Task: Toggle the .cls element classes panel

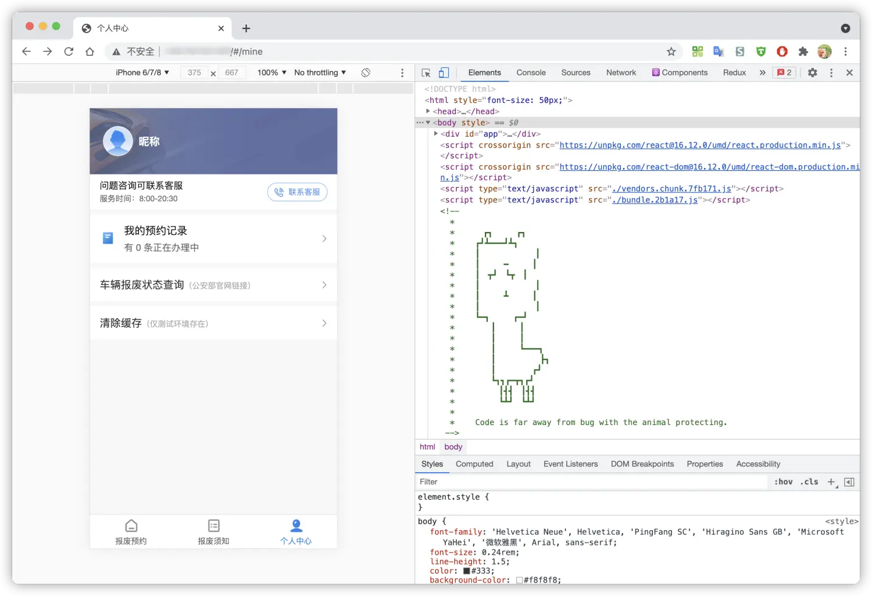Action: click(809, 482)
